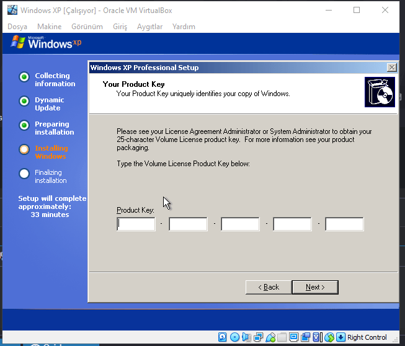
Task: Open the Aygıtlar menu
Action: [x=150, y=27]
